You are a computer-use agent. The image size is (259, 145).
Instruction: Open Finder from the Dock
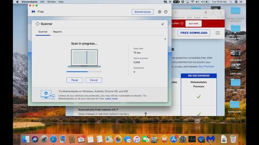click(26, 139)
